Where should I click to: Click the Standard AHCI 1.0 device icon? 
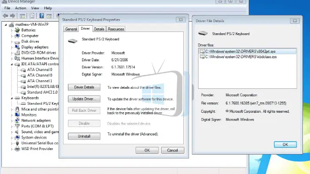[x=24, y=93]
